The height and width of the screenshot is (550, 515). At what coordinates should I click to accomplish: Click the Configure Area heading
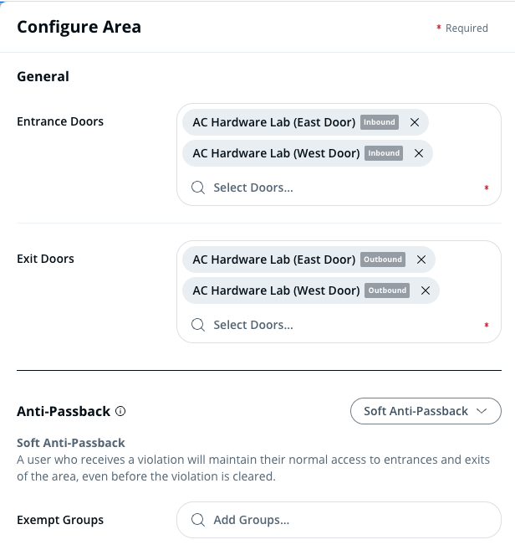[79, 27]
